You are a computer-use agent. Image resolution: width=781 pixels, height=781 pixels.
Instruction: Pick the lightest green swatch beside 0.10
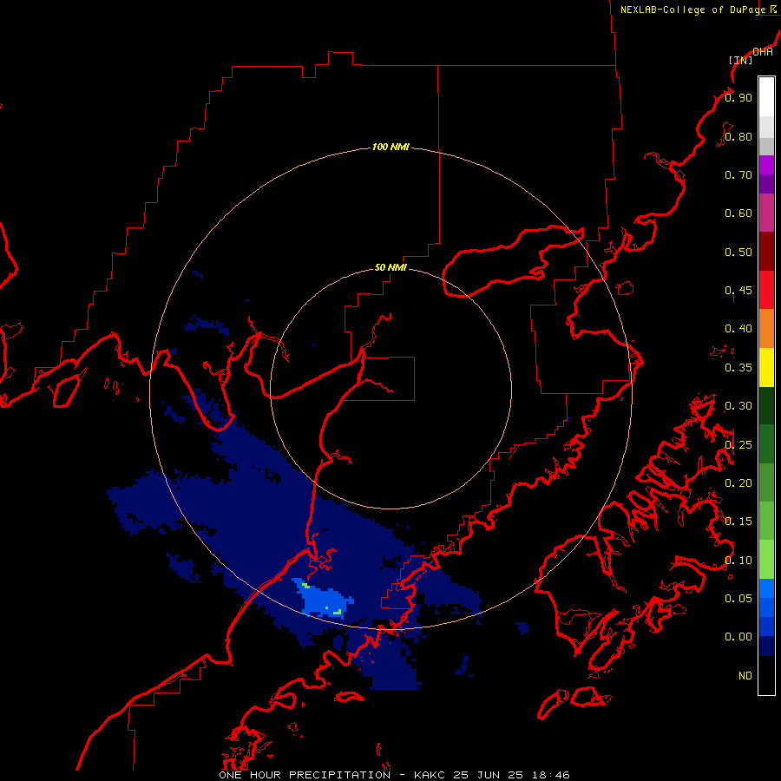pos(766,560)
